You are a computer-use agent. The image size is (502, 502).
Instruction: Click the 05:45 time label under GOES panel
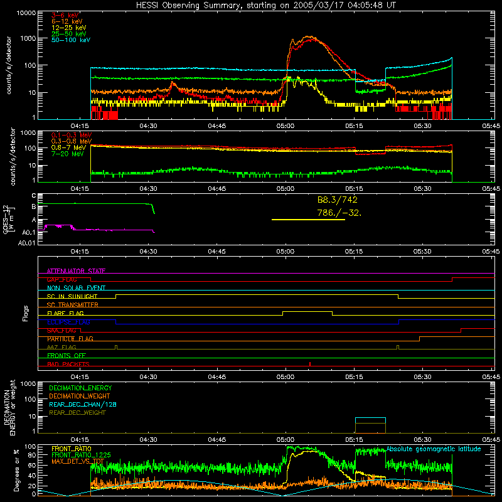click(491, 252)
